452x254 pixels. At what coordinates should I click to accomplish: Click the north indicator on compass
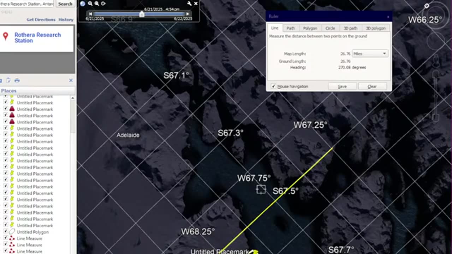coord(427,6)
